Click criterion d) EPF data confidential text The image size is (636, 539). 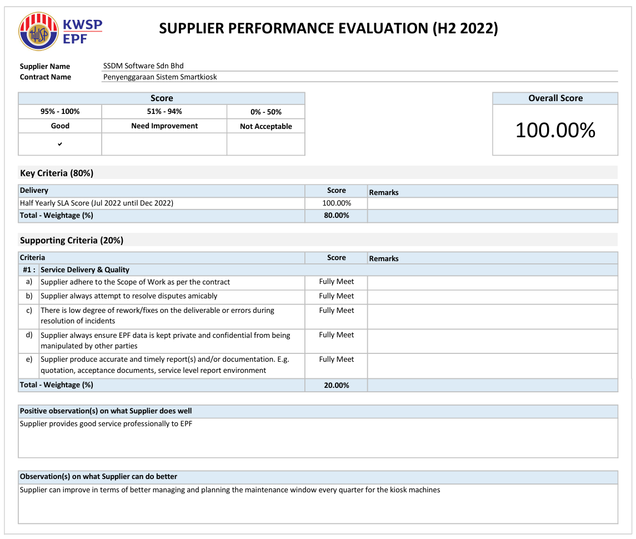[x=166, y=341]
